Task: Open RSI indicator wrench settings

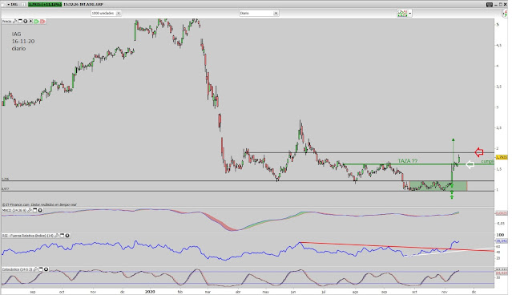Action: tap(57, 236)
